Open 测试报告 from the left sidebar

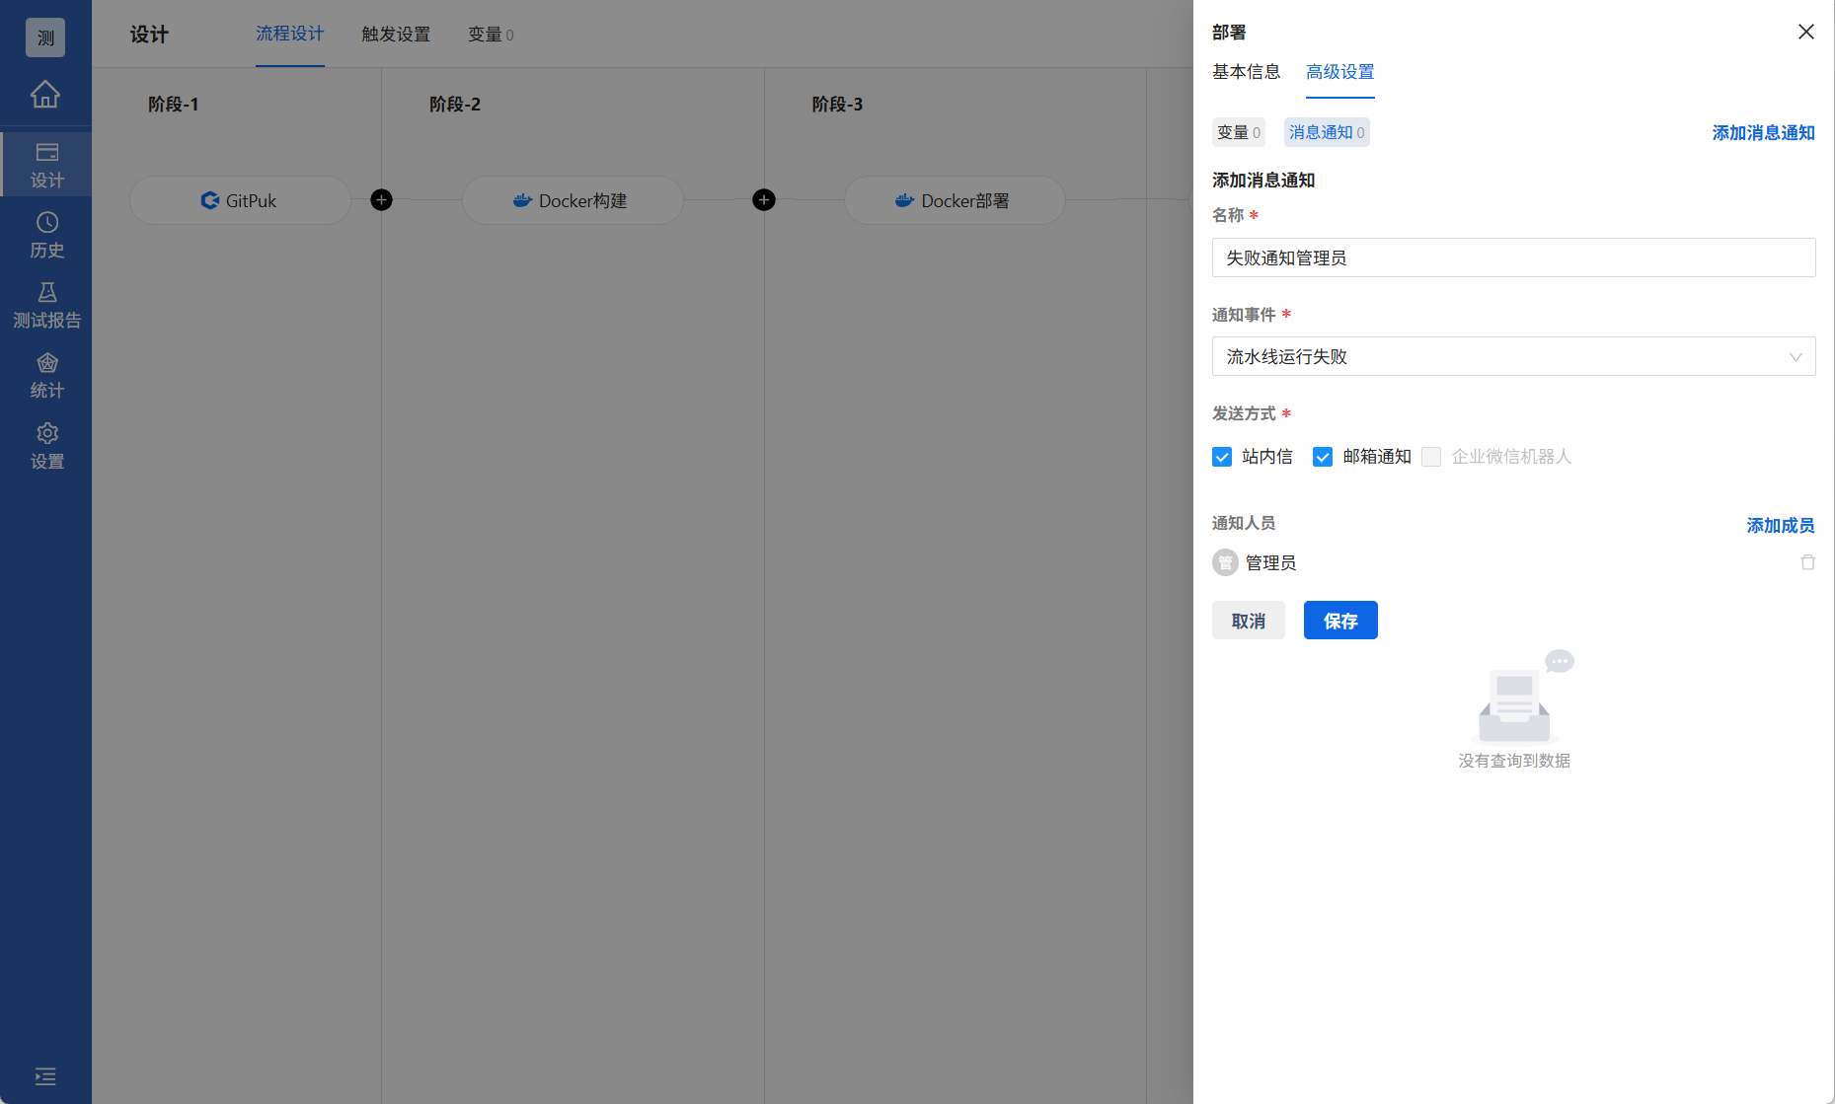[x=45, y=304]
